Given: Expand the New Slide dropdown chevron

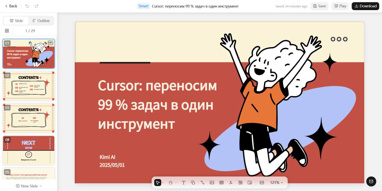Looking at the screenshot, I should coord(41,186).
